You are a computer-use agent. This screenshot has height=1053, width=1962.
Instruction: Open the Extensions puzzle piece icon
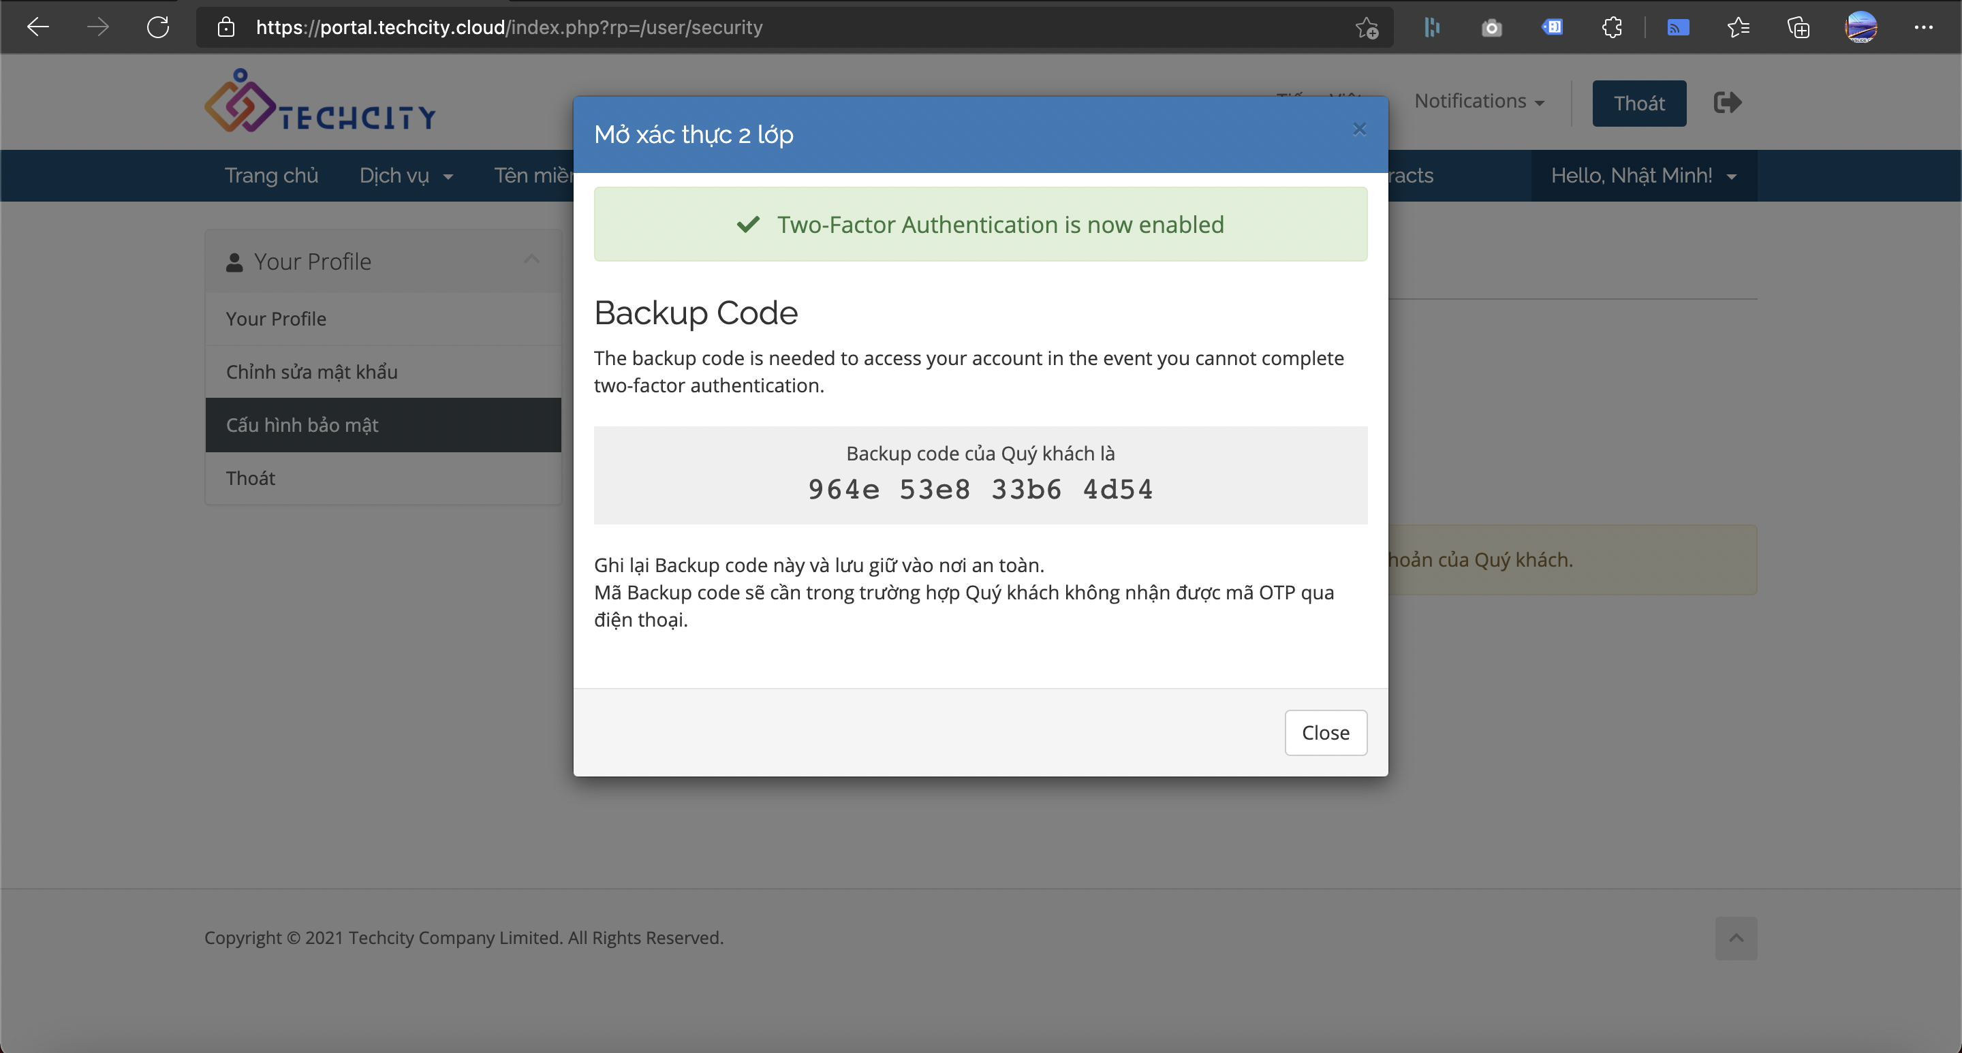coord(1612,27)
